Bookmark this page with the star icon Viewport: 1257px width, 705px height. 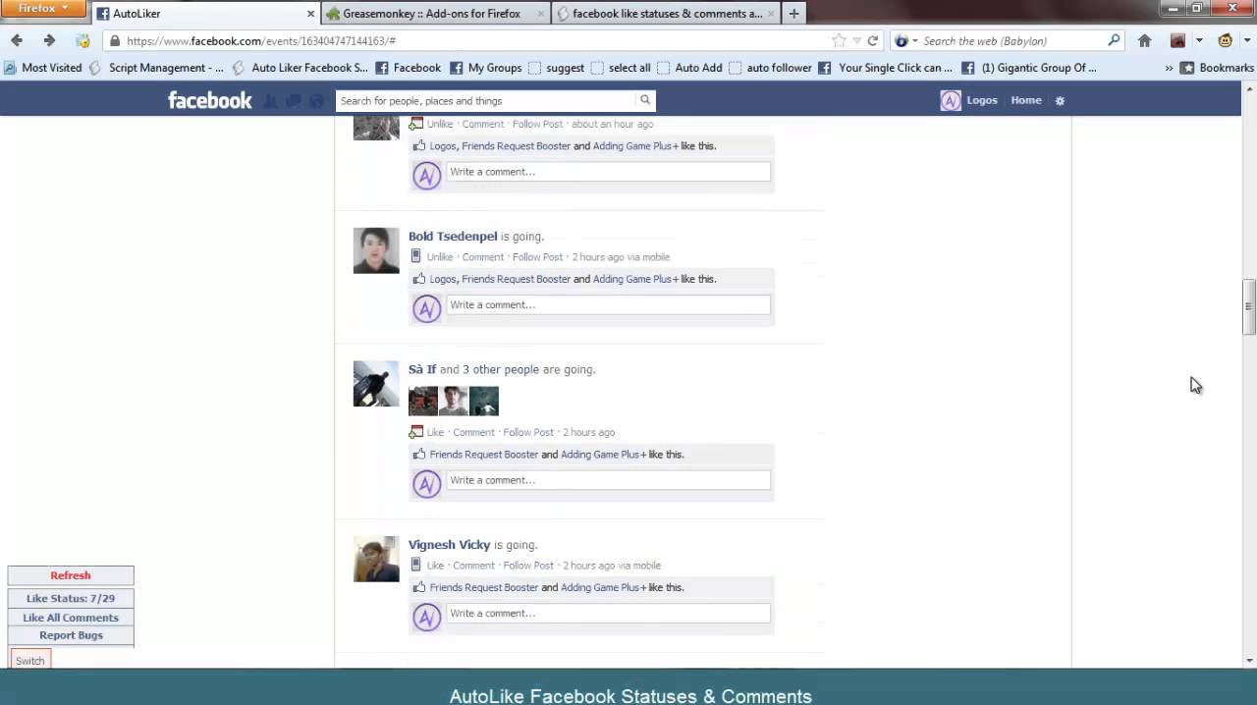pos(839,40)
